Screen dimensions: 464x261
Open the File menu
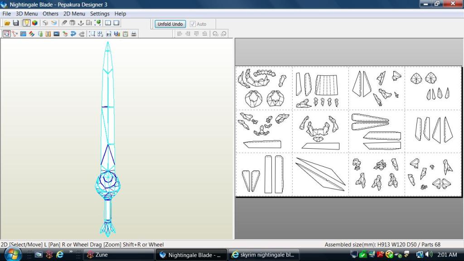[x=6, y=14]
